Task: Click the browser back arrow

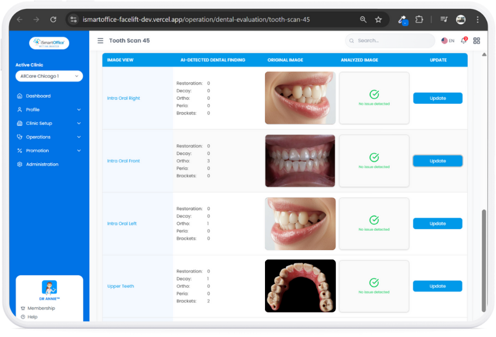Action: (19, 19)
